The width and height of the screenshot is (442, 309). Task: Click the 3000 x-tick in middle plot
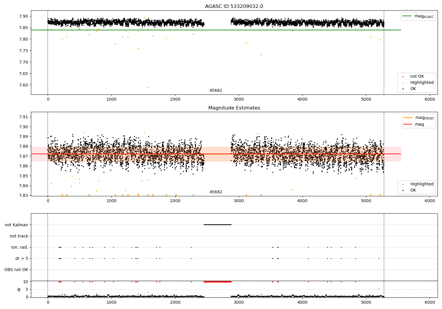pyautogui.click(x=239, y=201)
